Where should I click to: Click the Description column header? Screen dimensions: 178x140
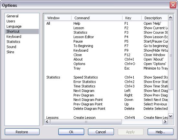click(155, 18)
